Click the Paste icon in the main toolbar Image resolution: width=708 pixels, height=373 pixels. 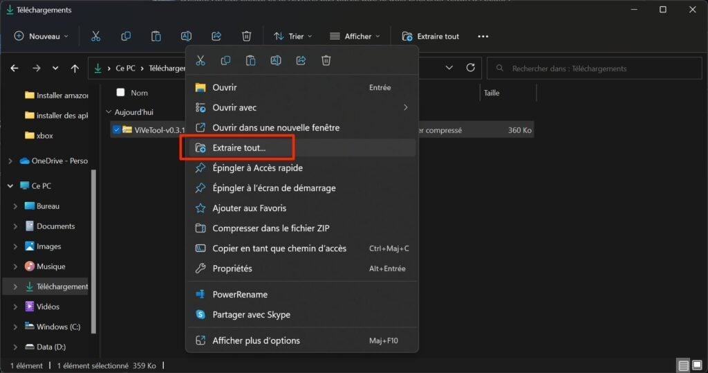tap(156, 36)
